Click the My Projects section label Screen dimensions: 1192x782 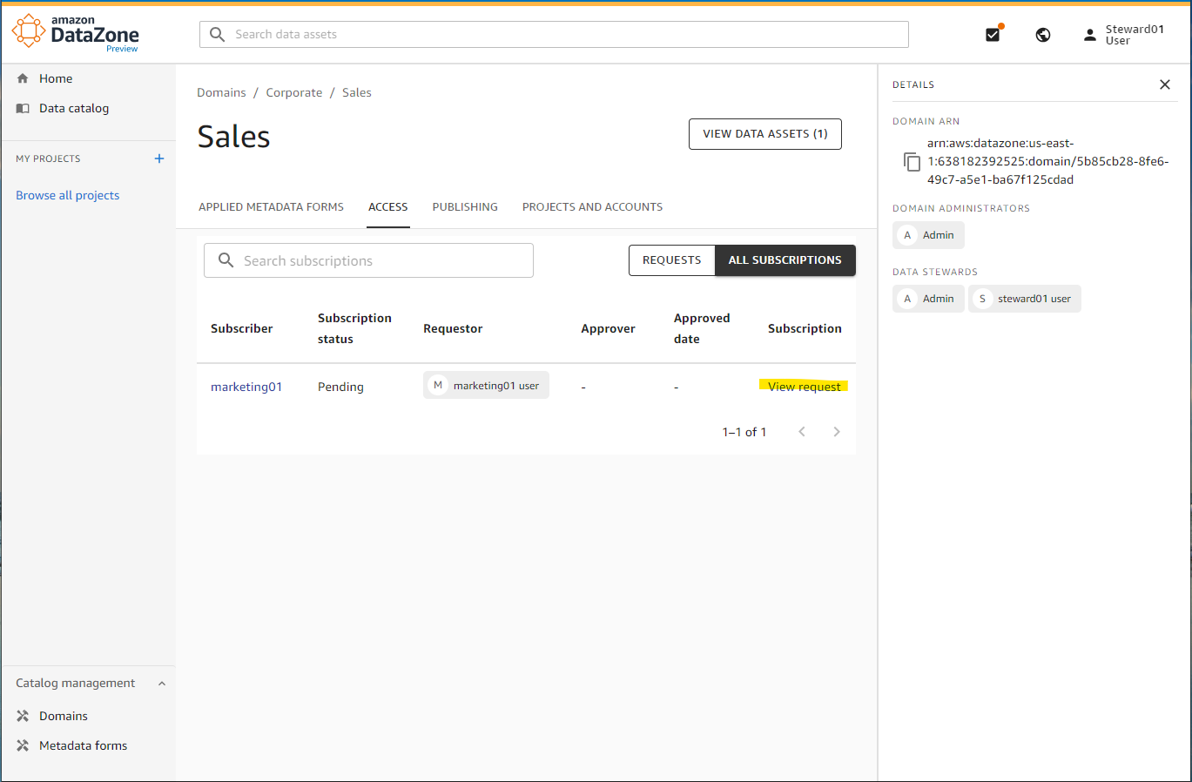click(x=48, y=158)
